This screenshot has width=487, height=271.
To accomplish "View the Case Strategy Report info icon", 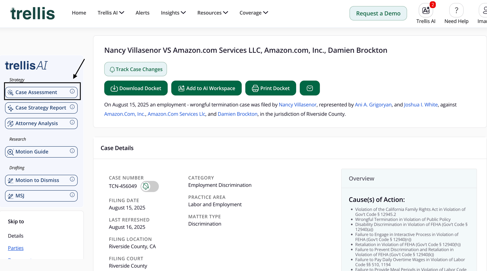I will 72,107.
